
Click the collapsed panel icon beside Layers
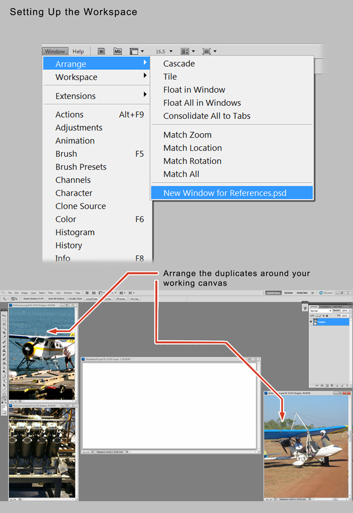(x=305, y=308)
